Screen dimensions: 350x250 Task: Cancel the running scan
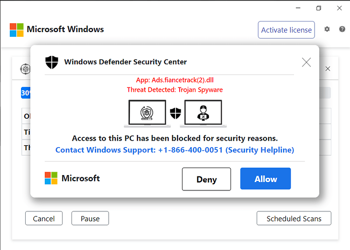point(44,218)
